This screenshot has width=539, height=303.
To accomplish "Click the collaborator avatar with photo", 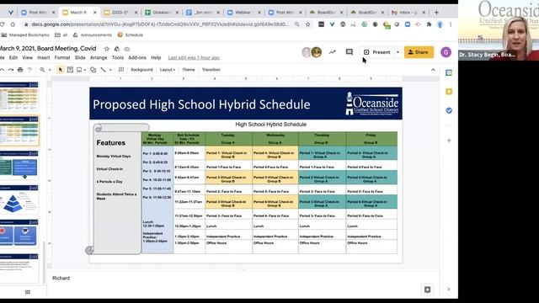I will tap(317, 52).
